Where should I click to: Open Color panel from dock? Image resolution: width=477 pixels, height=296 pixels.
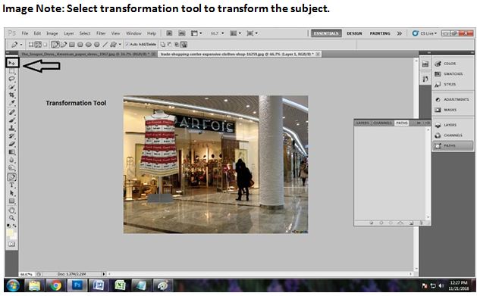(x=449, y=64)
